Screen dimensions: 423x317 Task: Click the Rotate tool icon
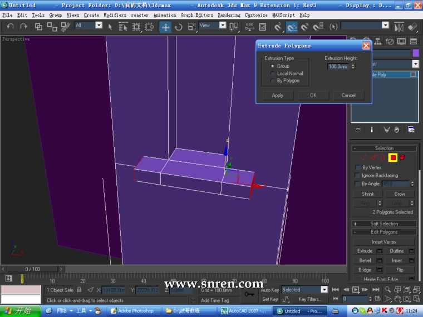[179, 27]
